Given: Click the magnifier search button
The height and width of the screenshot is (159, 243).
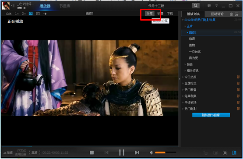Looking at the screenshot, I should click(196, 6).
